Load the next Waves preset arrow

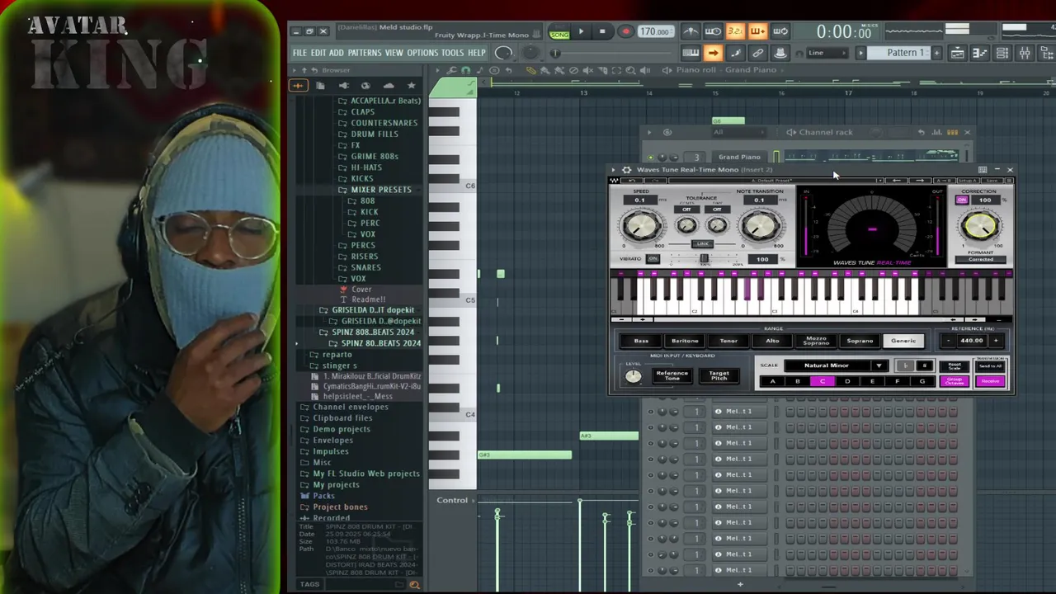pyautogui.click(x=920, y=181)
